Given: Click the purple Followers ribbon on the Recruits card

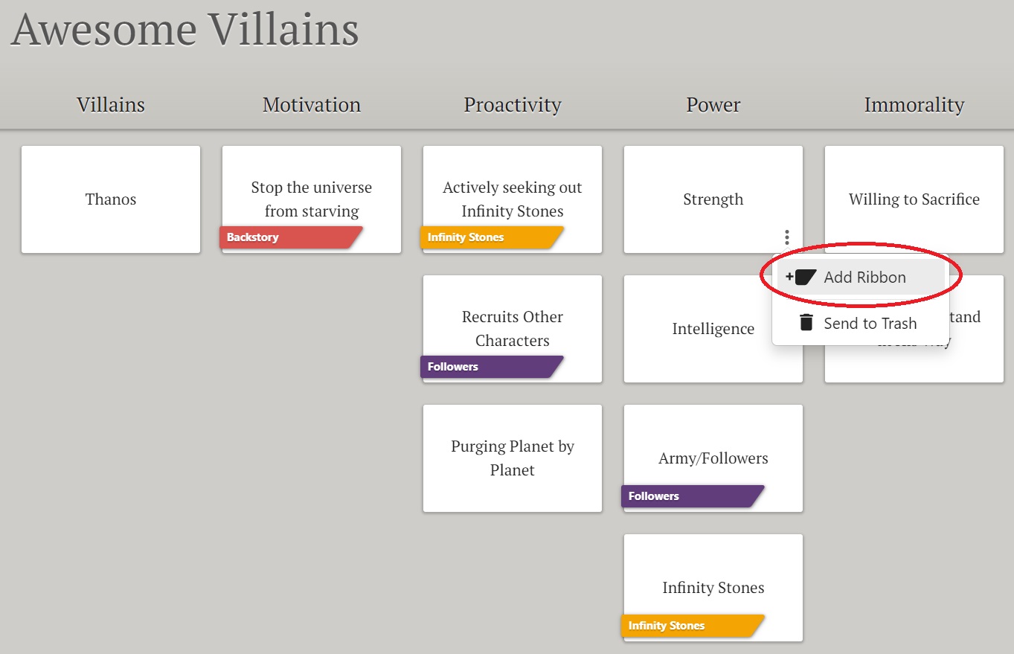Looking at the screenshot, I should tap(492, 367).
